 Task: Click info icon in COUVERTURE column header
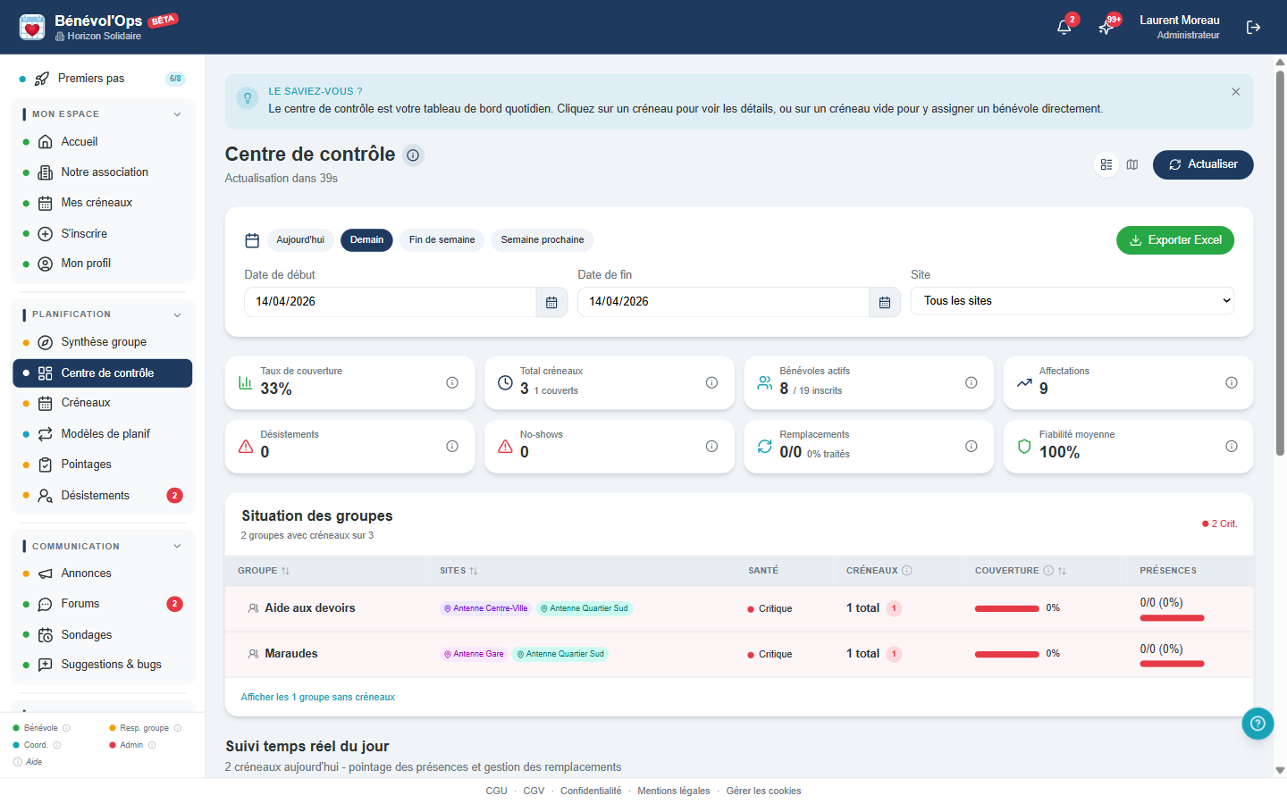click(1048, 570)
